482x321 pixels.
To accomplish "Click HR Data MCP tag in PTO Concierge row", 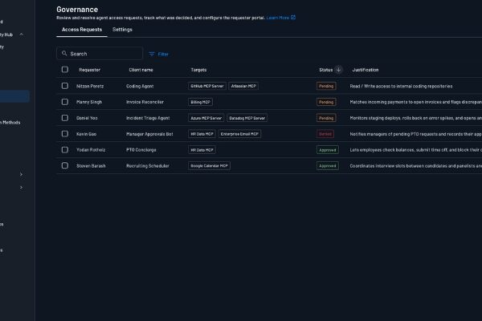I will [x=202, y=150].
